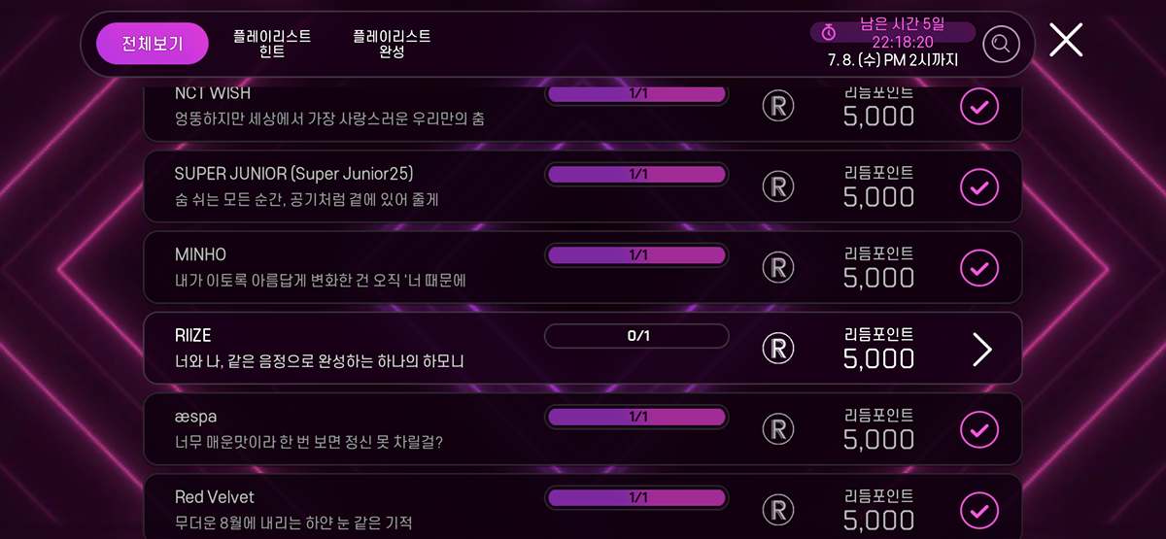Open the RIIZE mission title row
Image resolution: width=1166 pixels, height=539 pixels.
583,348
